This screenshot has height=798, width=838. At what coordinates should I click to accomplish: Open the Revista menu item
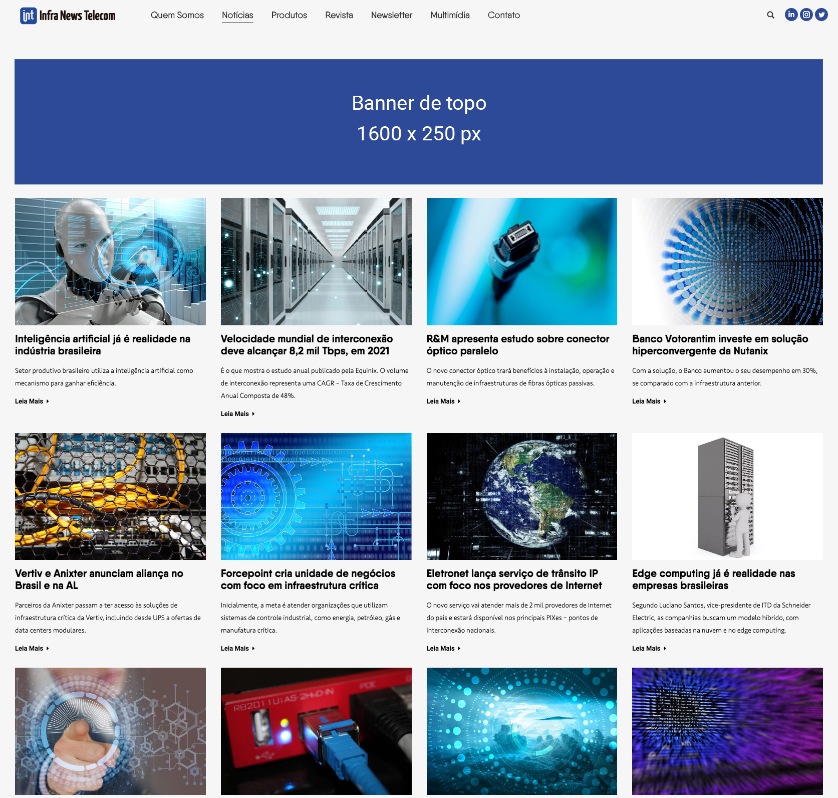click(x=339, y=15)
